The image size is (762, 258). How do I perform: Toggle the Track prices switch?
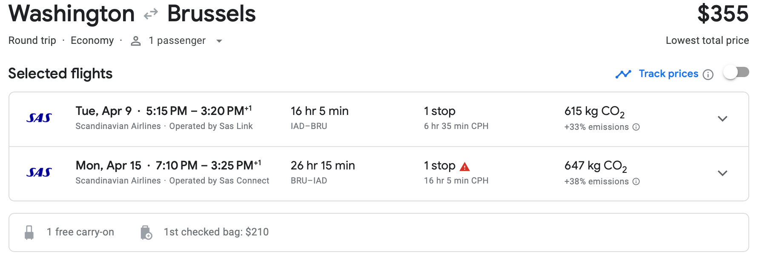(x=736, y=73)
